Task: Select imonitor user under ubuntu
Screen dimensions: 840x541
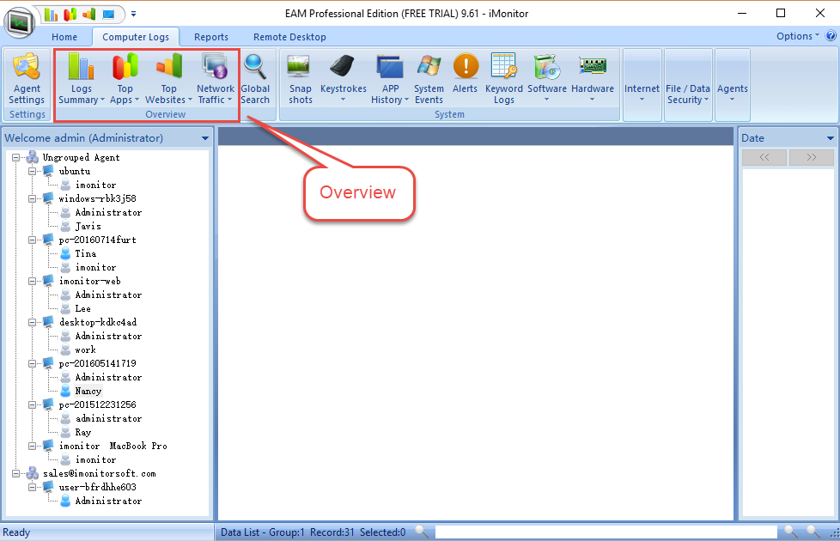Action: pyautogui.click(x=95, y=185)
